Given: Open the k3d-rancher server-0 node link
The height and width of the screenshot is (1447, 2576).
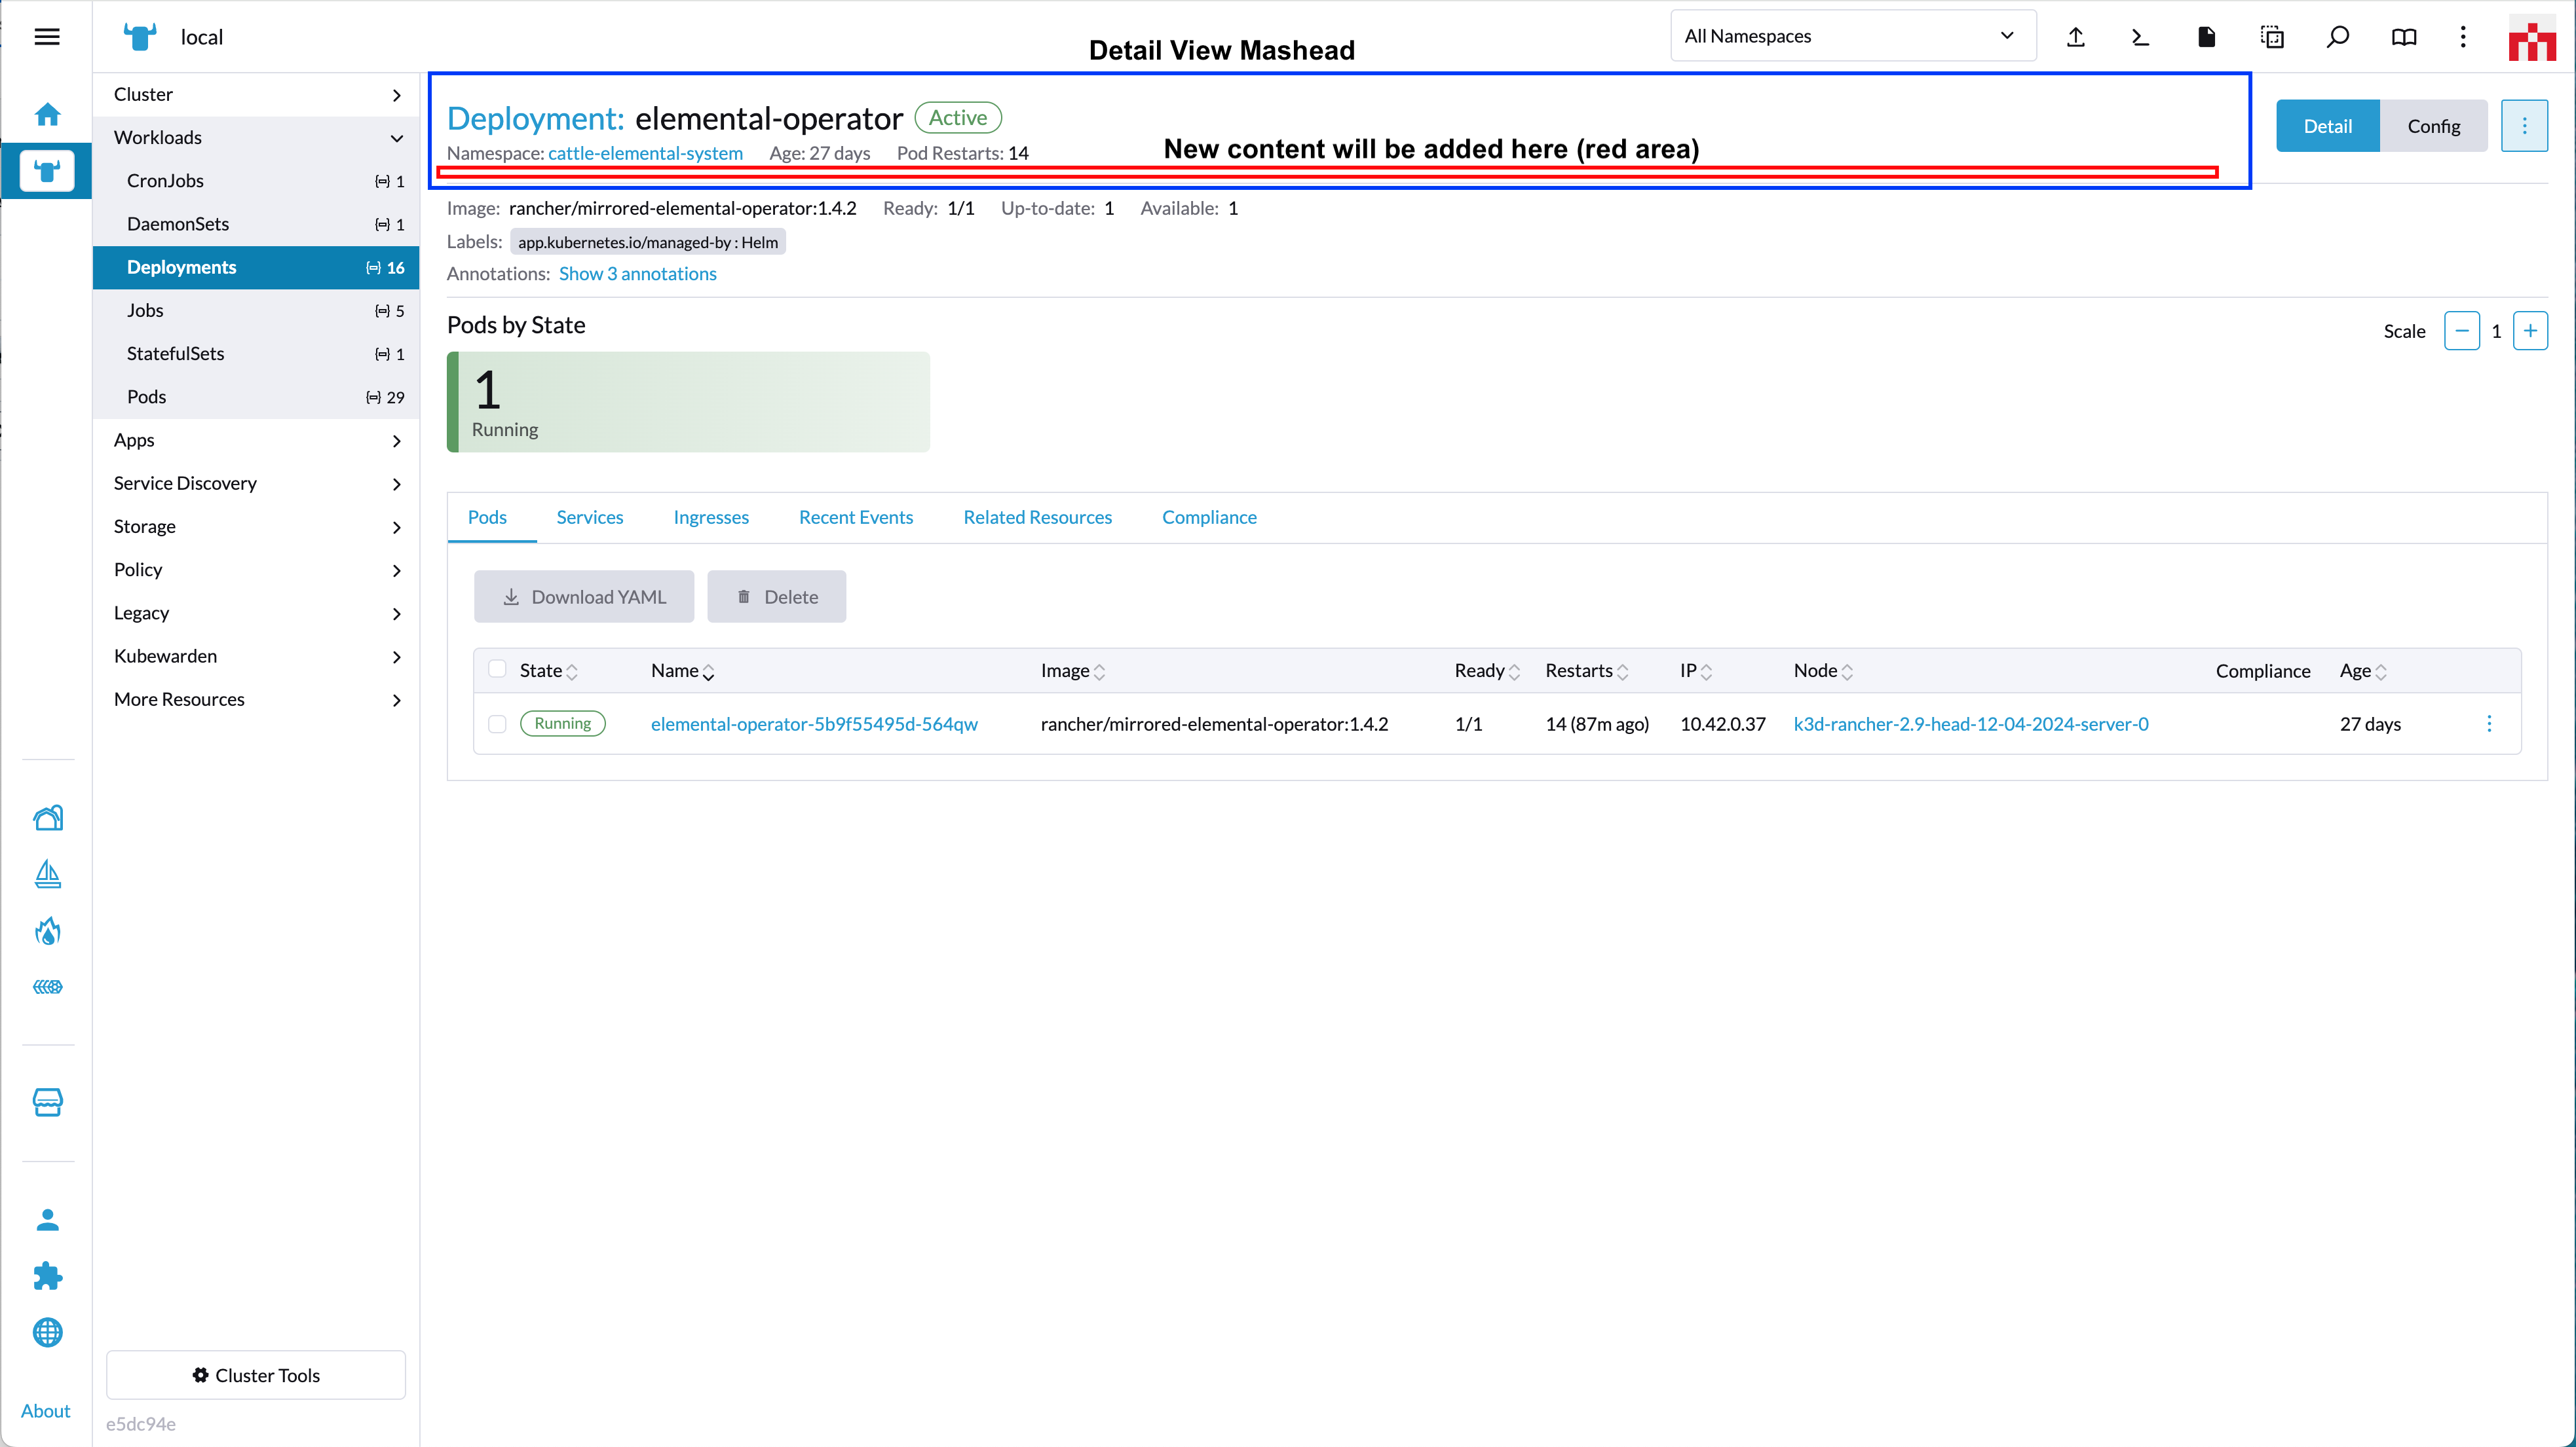Looking at the screenshot, I should (1971, 723).
